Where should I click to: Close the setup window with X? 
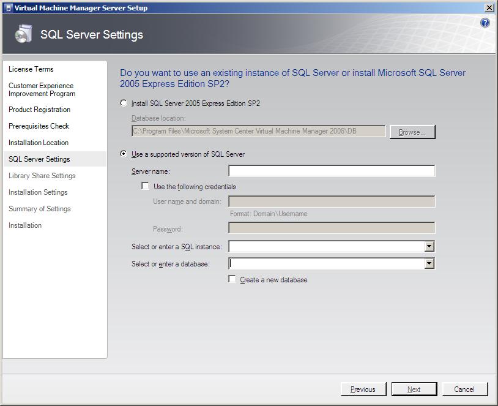tap(489, 8)
